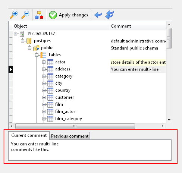Collapse the 192.168.89.182 server node

click(16, 34)
